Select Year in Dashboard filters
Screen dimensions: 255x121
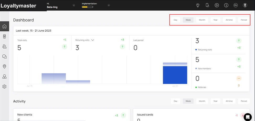(216, 20)
